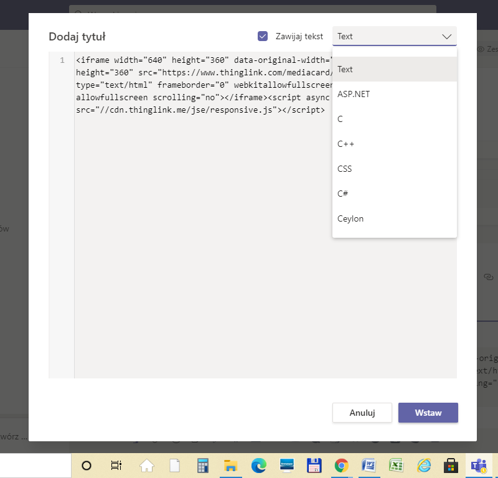The height and width of the screenshot is (478, 498).
Task: Open the floppy disk app on taskbar
Action: tap(314, 466)
